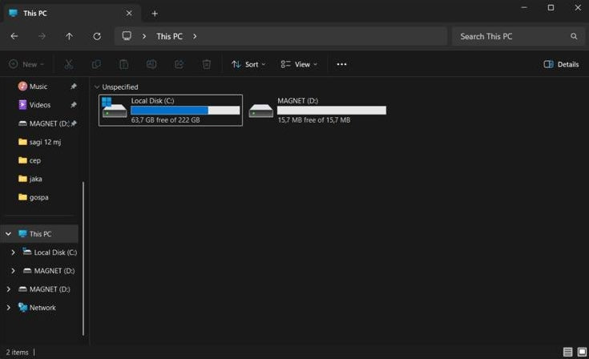The width and height of the screenshot is (589, 359).
Task: Click the Refresh button in navigation bar
Action: 97,36
